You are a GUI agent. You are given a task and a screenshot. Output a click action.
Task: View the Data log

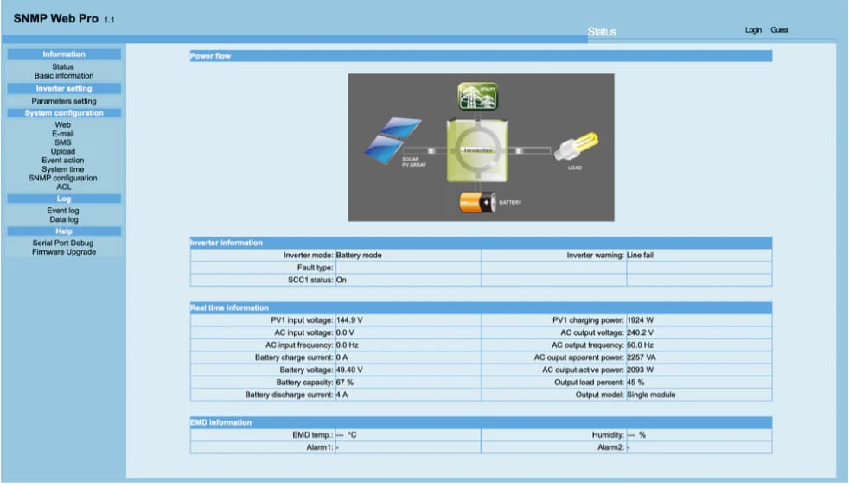click(63, 219)
